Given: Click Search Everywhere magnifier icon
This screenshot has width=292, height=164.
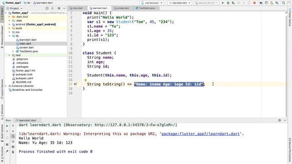Looking at the screenshot, I should [x=284, y=3].
